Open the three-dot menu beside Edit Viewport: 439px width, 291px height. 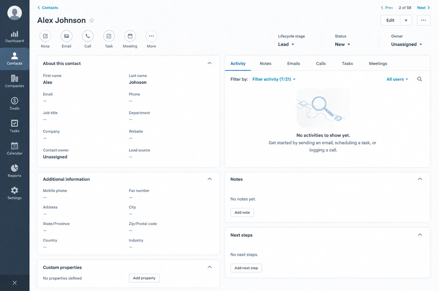(424, 20)
